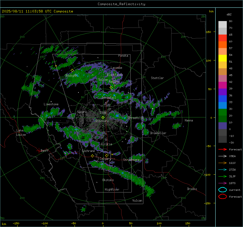Click the Lacombe label

(116, 68)
